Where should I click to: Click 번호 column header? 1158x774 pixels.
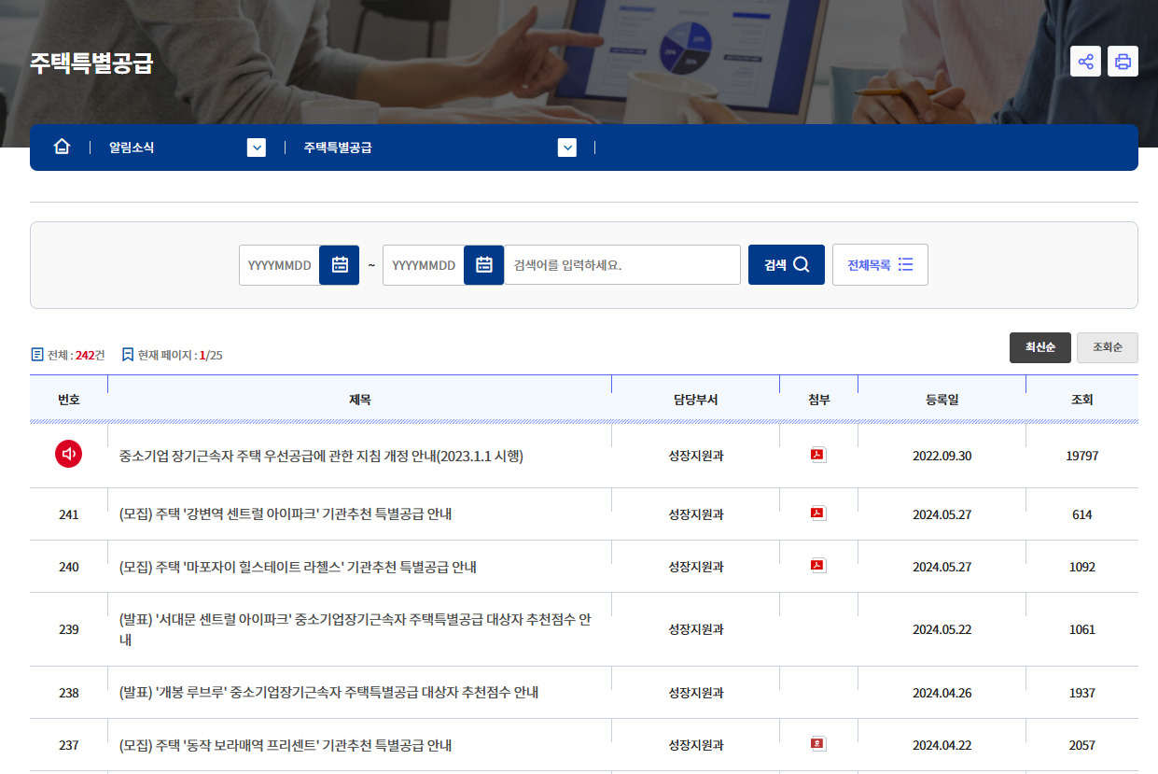pos(68,400)
